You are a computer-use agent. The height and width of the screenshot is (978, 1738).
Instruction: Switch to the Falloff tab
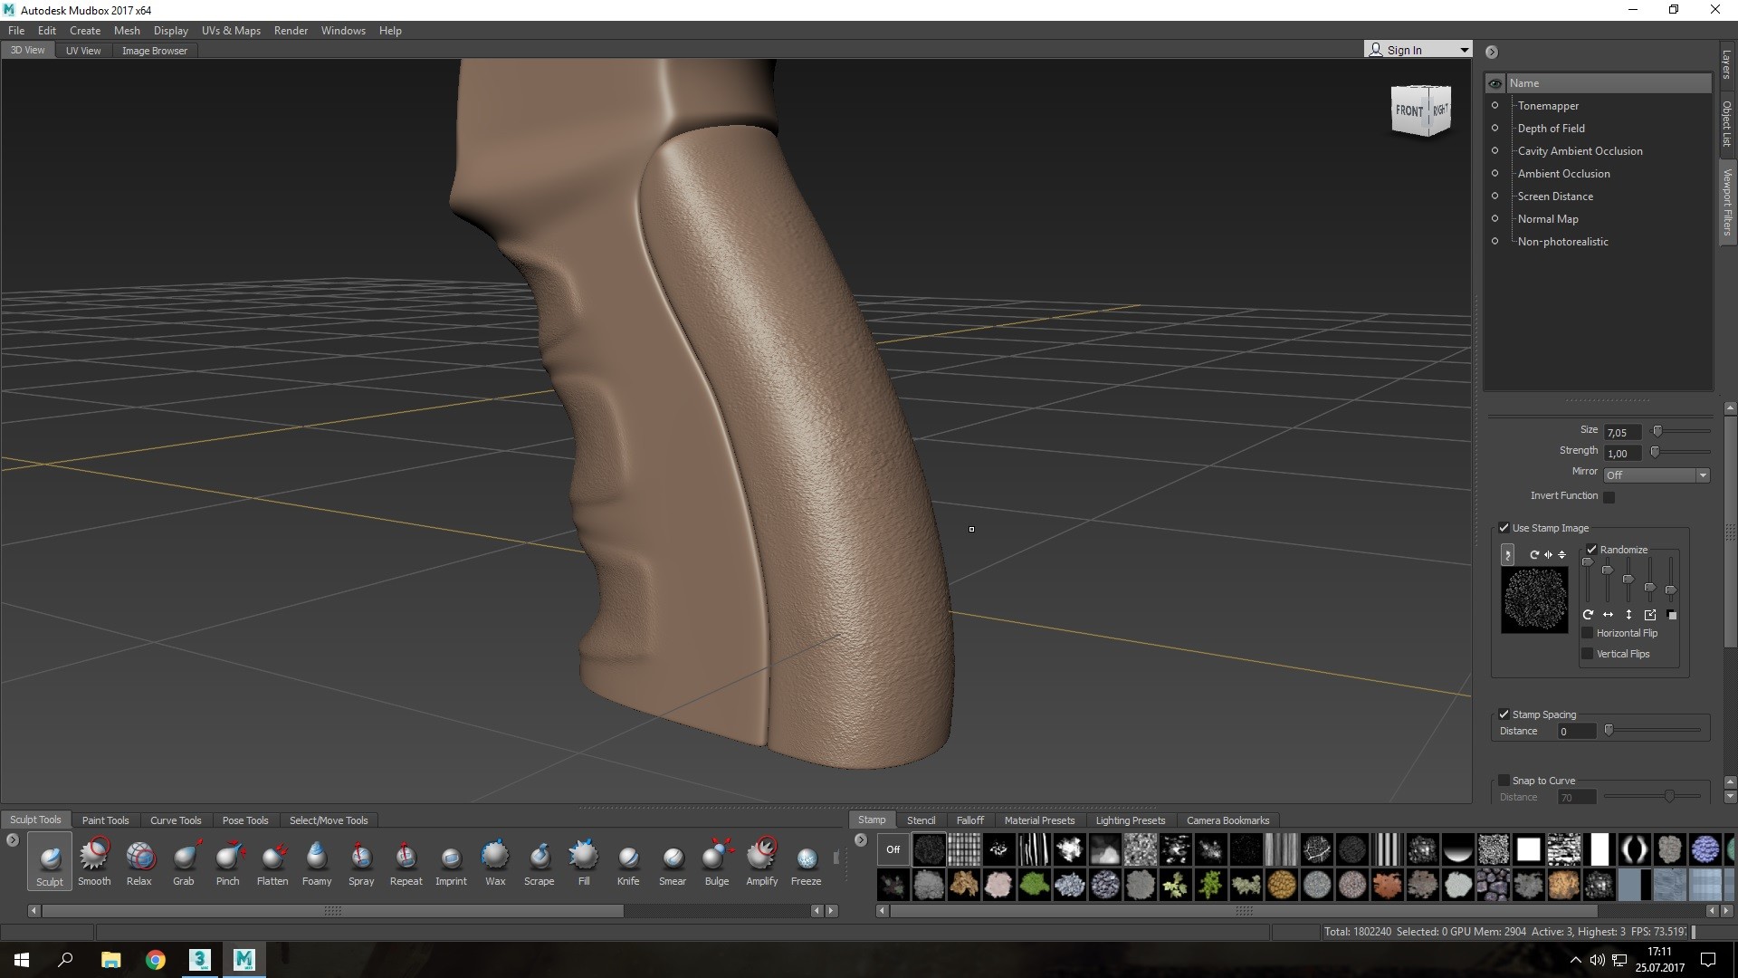point(969,820)
